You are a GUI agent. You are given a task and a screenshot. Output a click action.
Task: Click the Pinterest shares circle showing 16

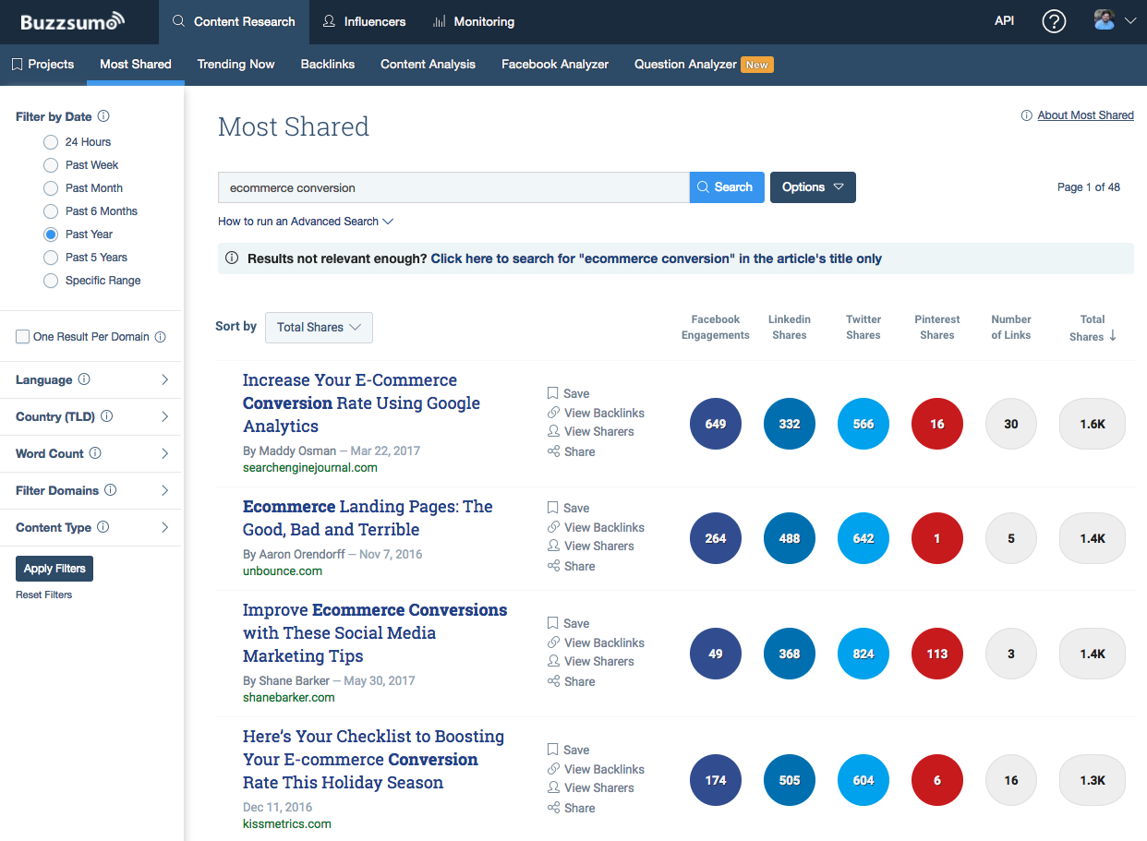pos(937,425)
